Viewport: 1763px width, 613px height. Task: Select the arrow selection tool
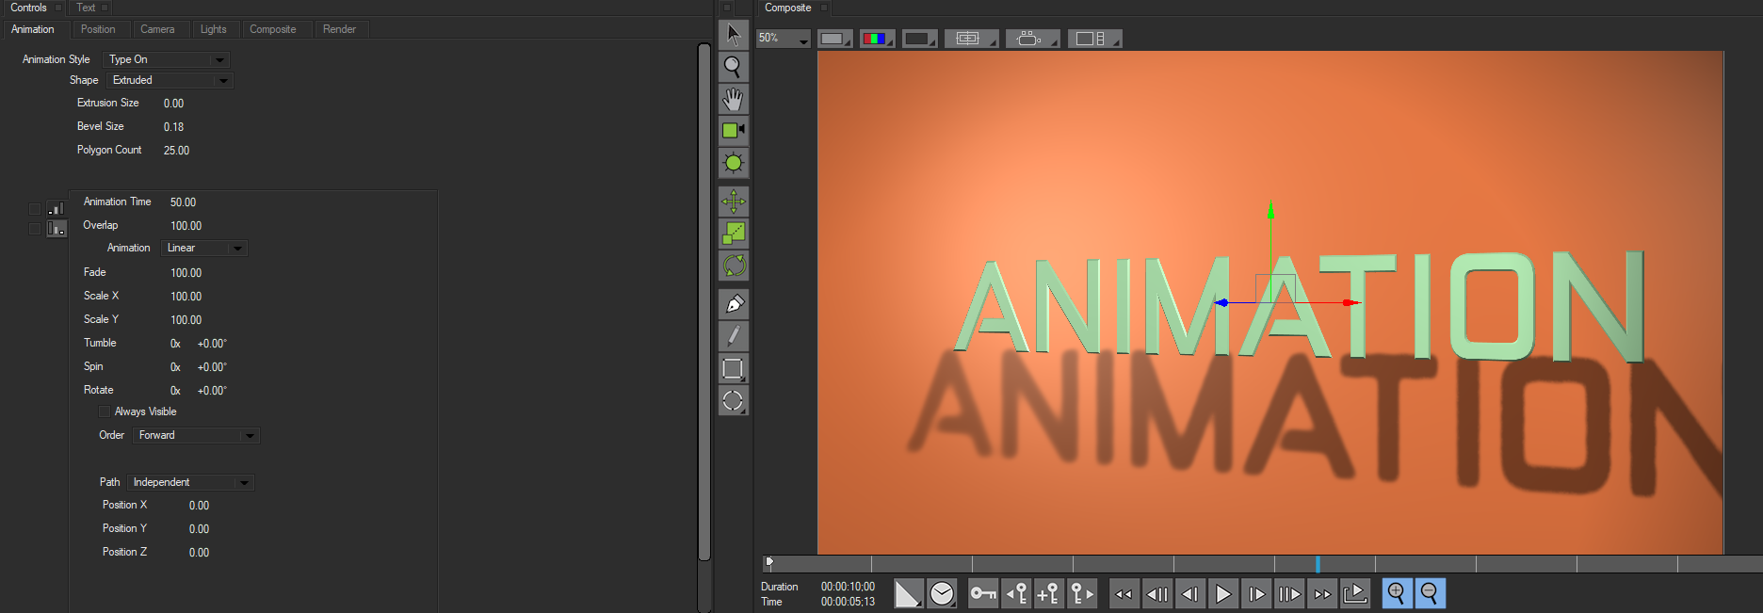733,35
